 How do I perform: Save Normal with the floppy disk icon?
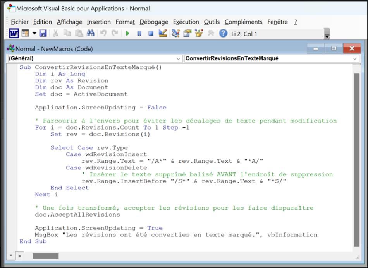(x=43, y=34)
